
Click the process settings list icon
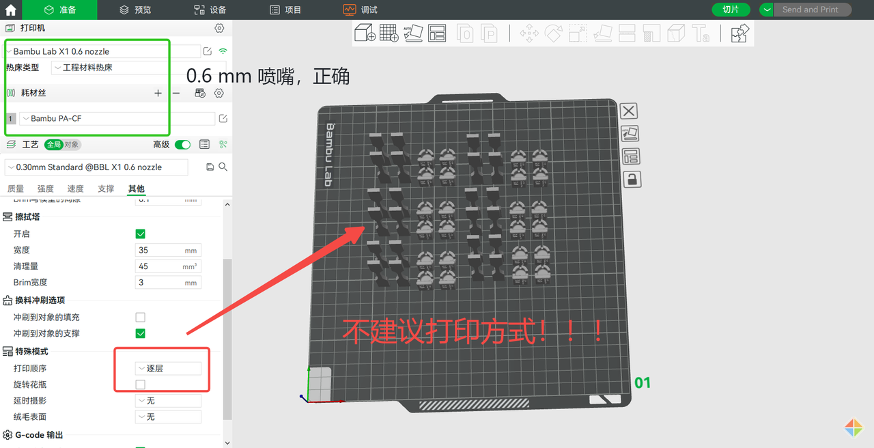[x=204, y=145]
